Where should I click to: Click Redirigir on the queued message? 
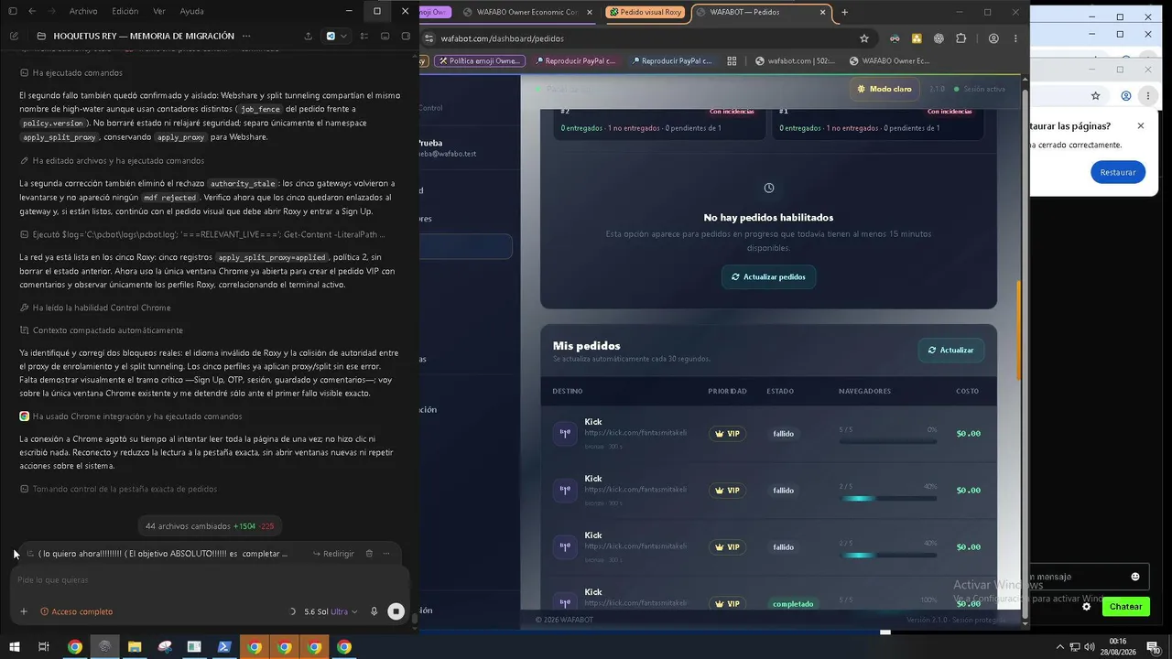pos(333,554)
